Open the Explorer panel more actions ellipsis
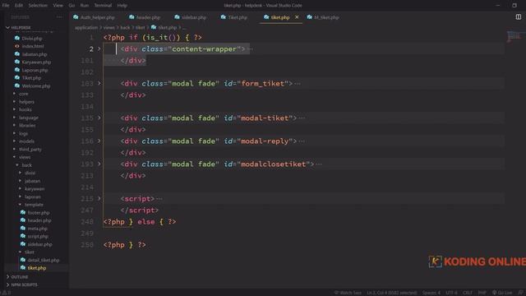 [x=59, y=16]
